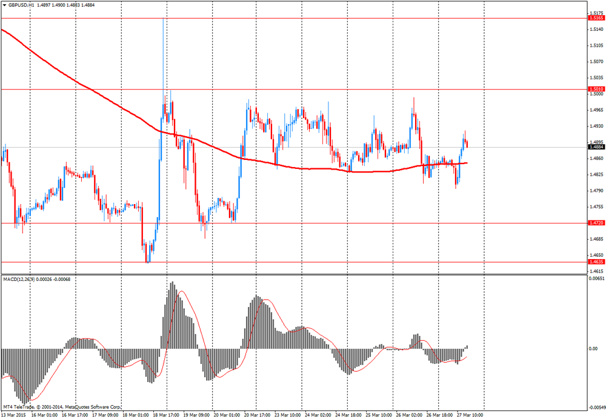Click the 1.4825 price axis value
This screenshot has height=419, width=606.
click(596, 174)
